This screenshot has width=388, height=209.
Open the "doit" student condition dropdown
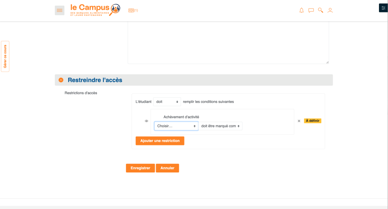coord(167,102)
